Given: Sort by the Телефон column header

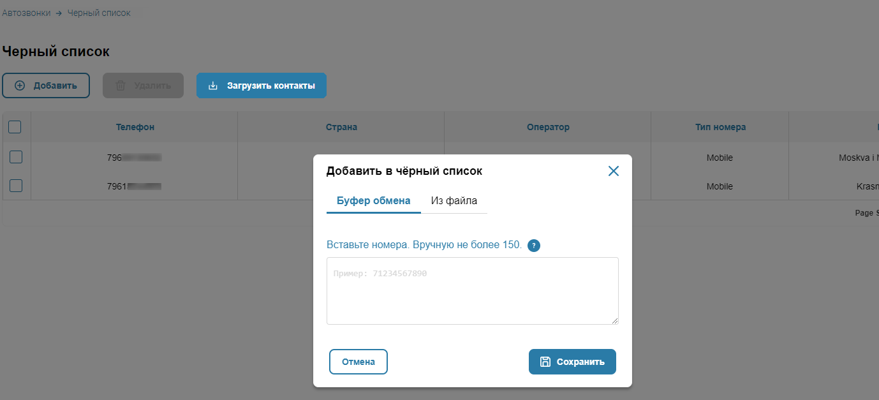Looking at the screenshot, I should pos(135,127).
